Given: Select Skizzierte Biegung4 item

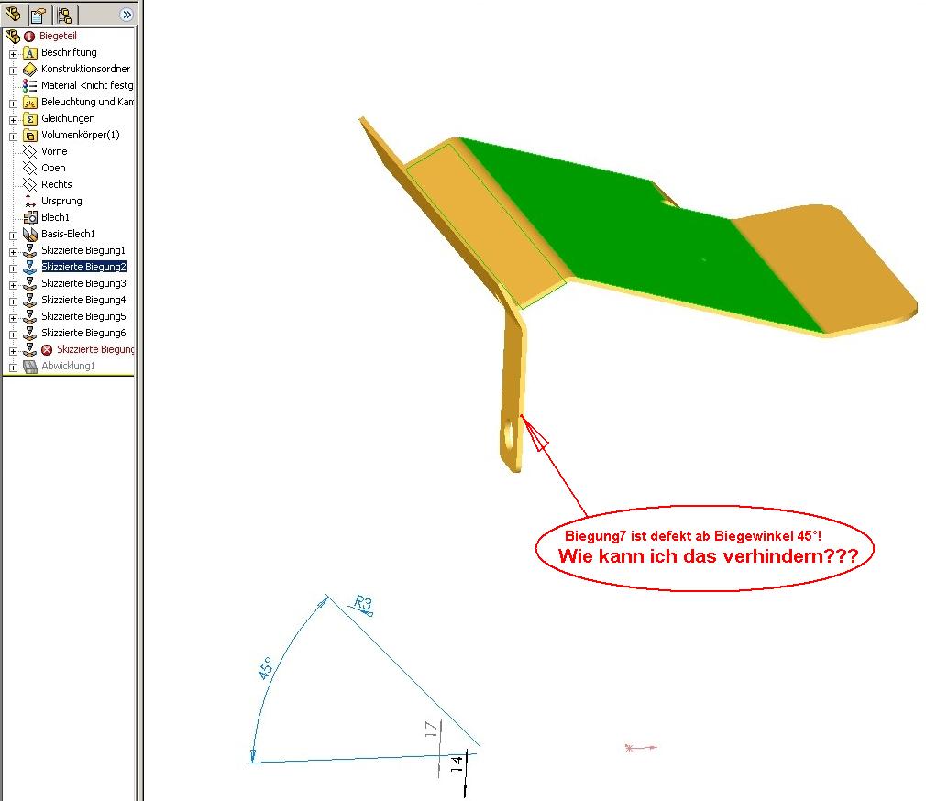Looking at the screenshot, I should click(x=83, y=301).
